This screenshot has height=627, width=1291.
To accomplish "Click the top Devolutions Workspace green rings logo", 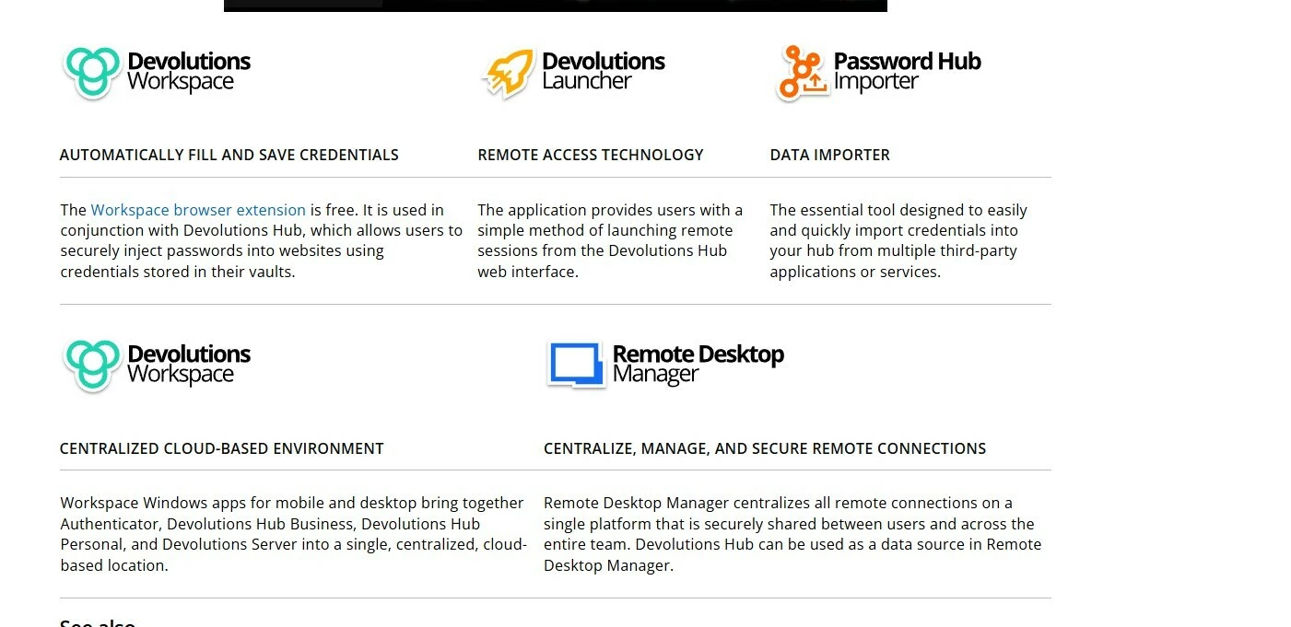I will [x=92, y=73].
